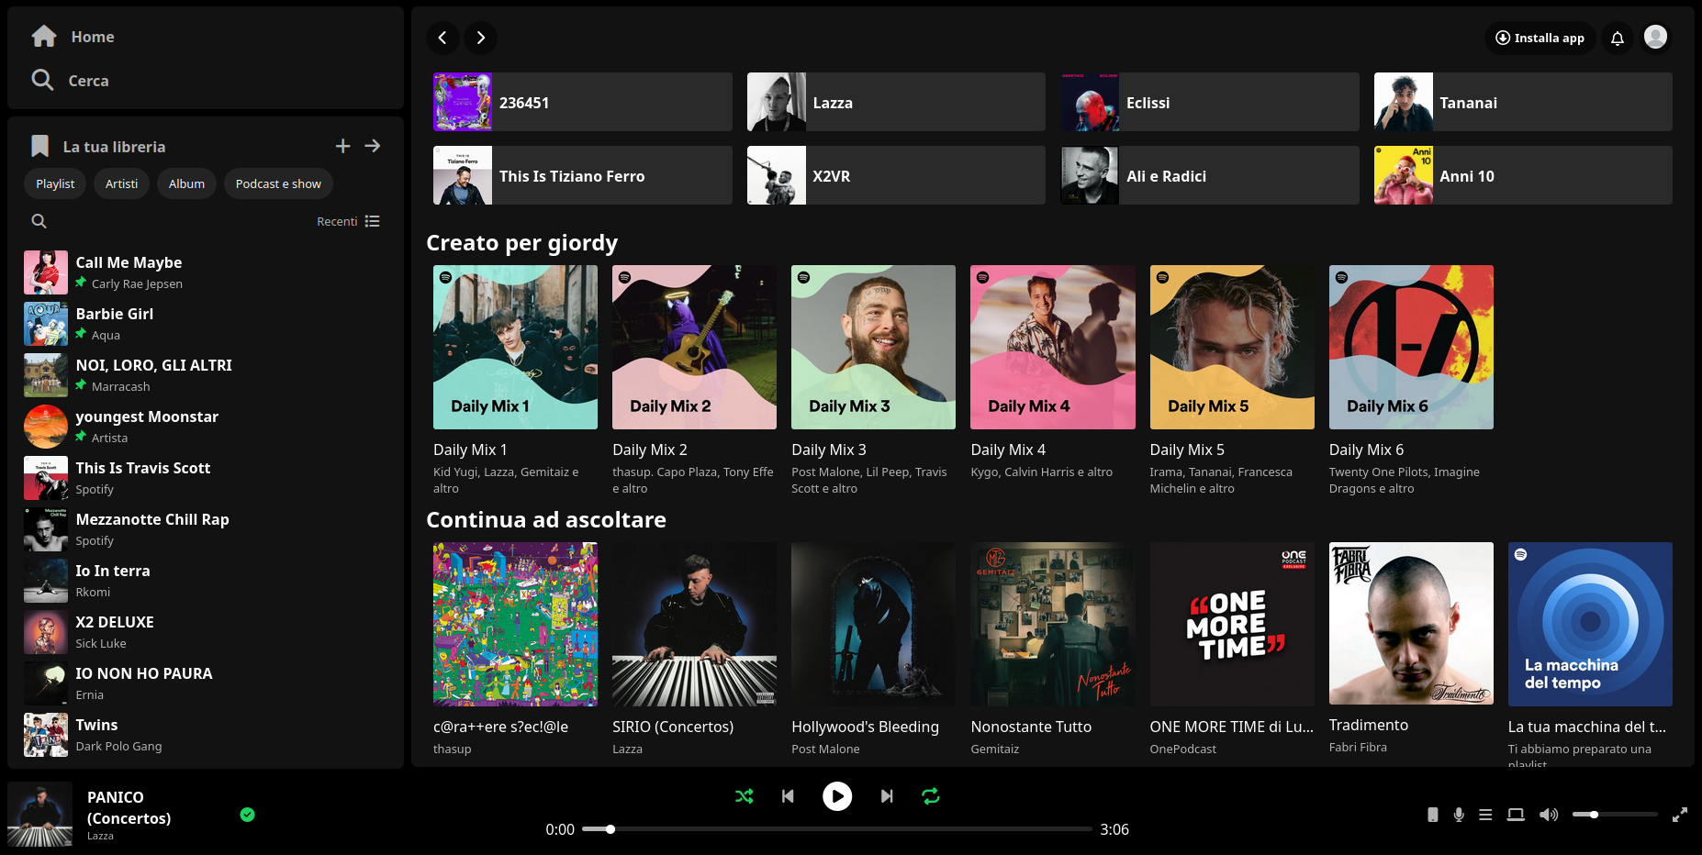This screenshot has height=855, width=1702.
Task: Play the current song
Action: [x=837, y=796]
